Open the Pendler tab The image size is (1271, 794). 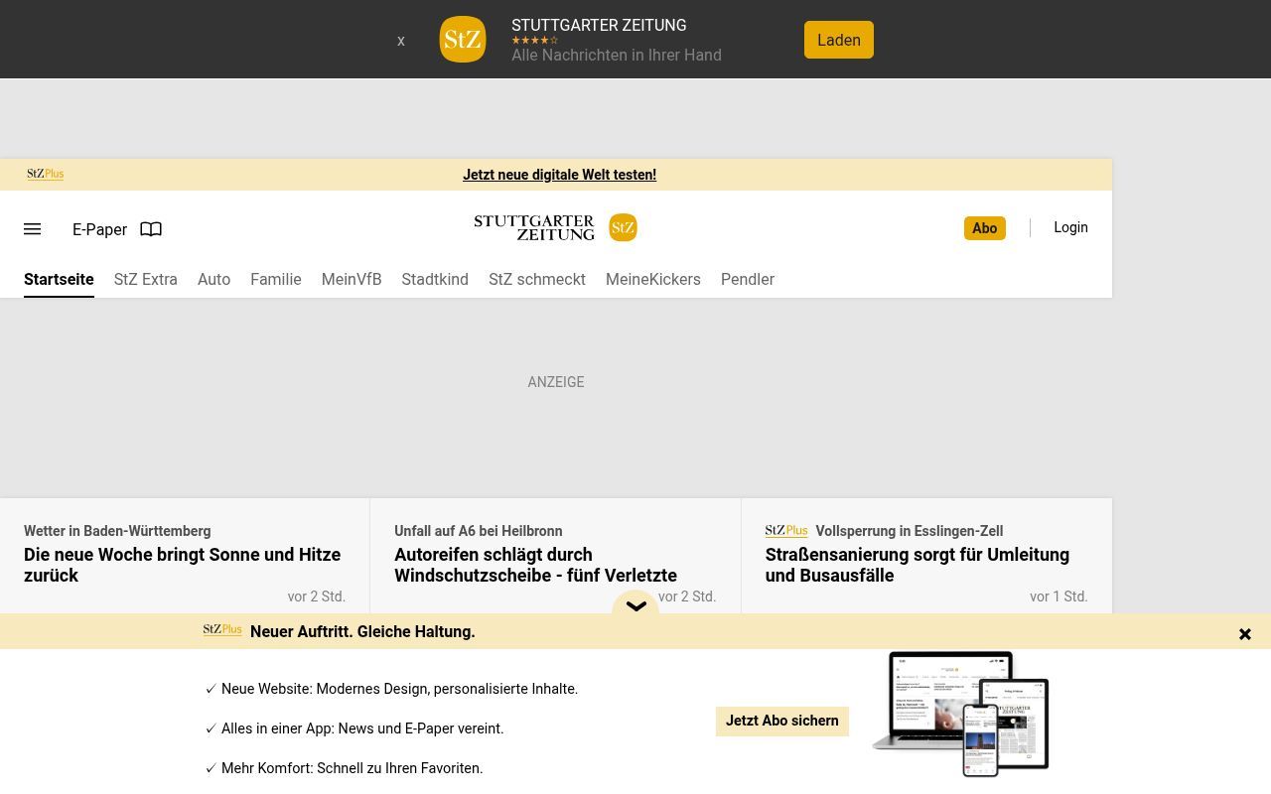point(748,280)
